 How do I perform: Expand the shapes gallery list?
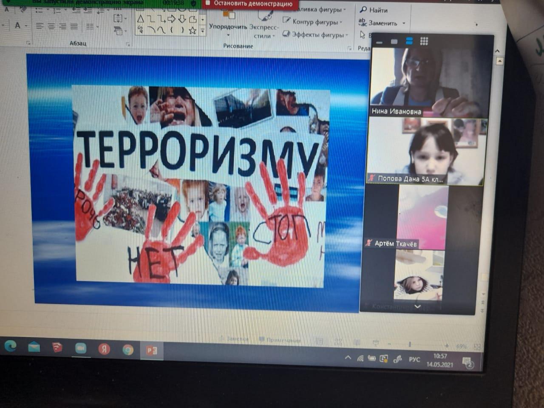[203, 31]
